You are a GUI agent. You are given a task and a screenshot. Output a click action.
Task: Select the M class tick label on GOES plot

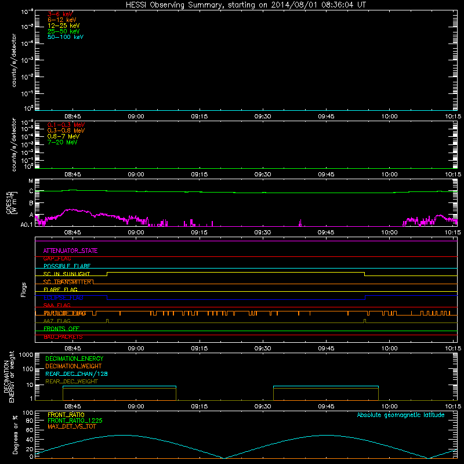31,181
